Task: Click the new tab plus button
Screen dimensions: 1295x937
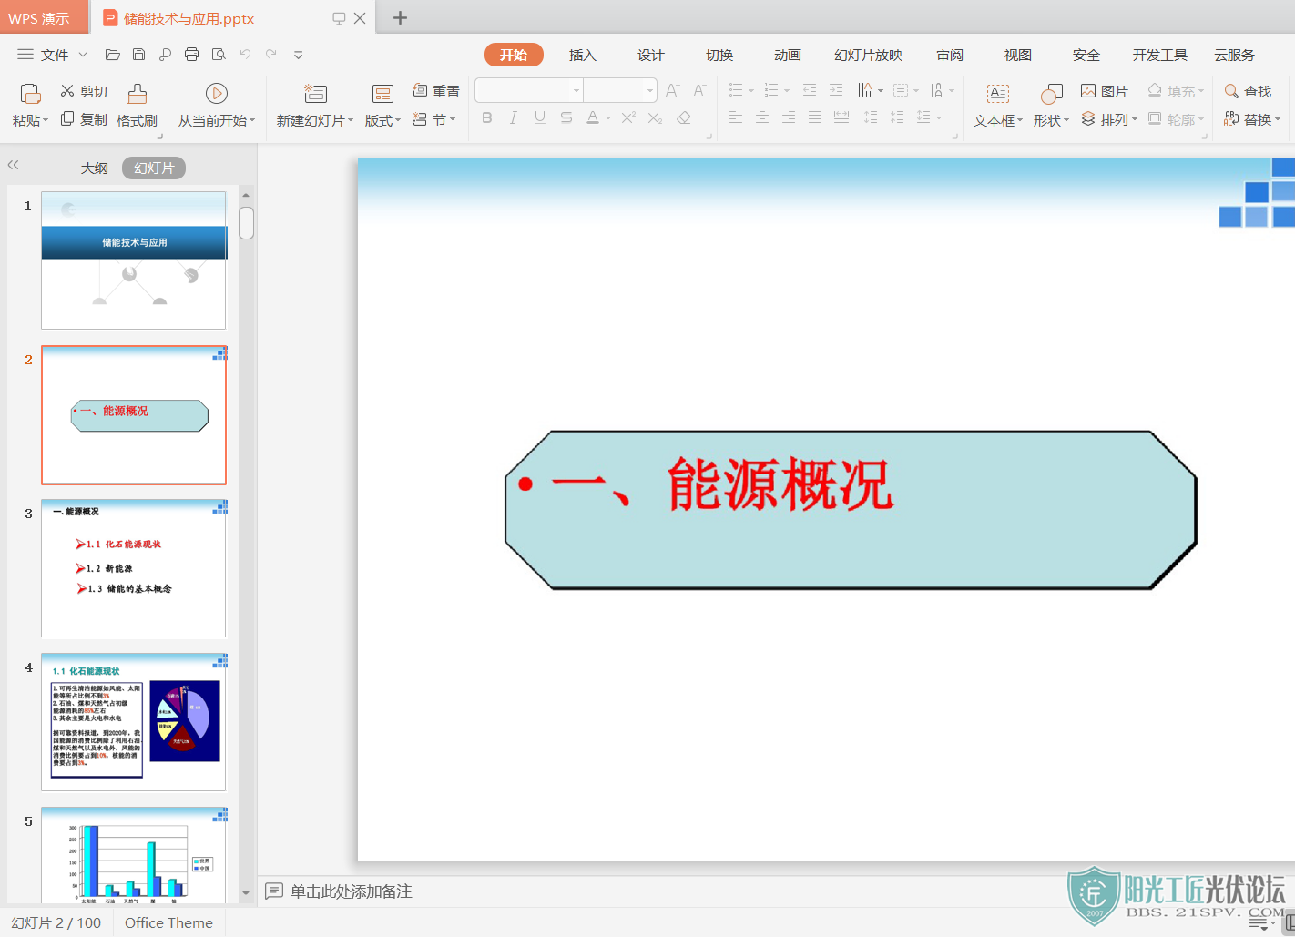Action: click(400, 17)
